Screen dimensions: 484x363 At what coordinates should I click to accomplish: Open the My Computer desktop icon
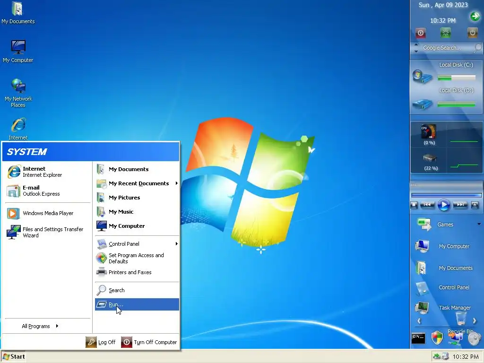(x=18, y=52)
